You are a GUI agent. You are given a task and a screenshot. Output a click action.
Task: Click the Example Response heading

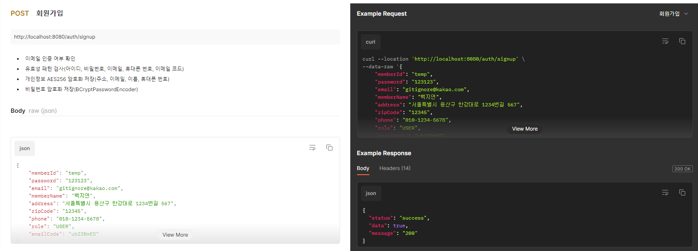pos(384,153)
